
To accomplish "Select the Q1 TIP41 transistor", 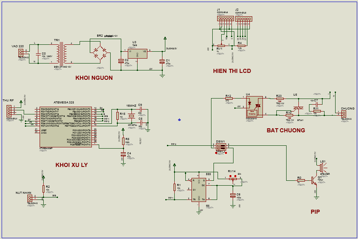I will (314, 180).
